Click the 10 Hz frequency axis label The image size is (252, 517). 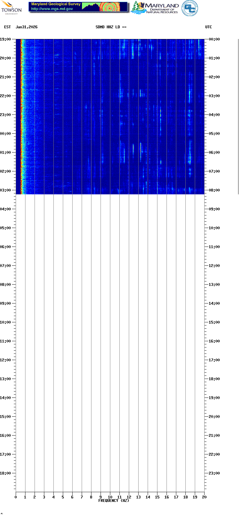click(x=110, y=497)
